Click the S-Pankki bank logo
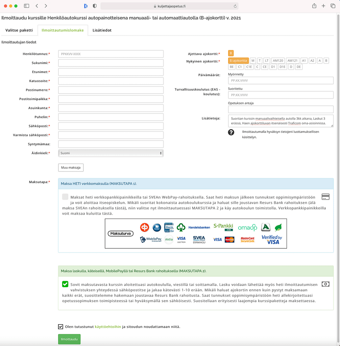The image size is (340, 346). coord(223,227)
